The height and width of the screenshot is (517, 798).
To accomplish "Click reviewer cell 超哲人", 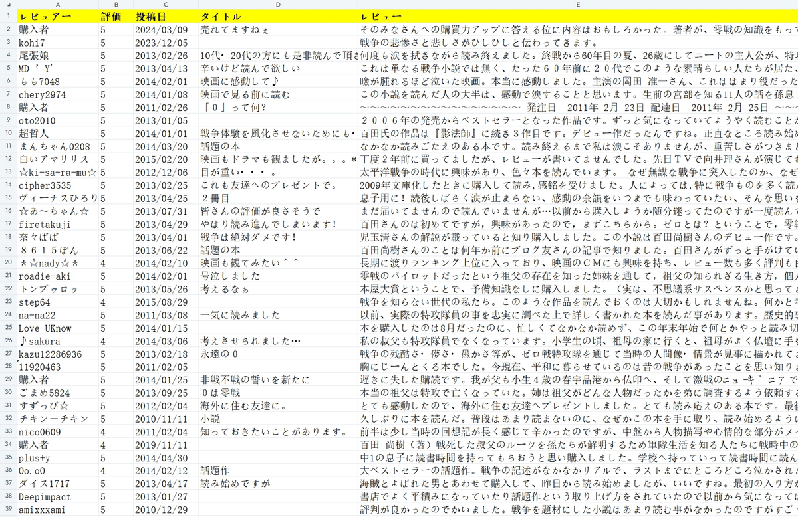I will pos(58,133).
